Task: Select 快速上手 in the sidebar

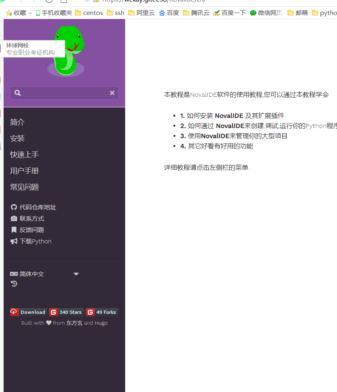Action: 24,155
